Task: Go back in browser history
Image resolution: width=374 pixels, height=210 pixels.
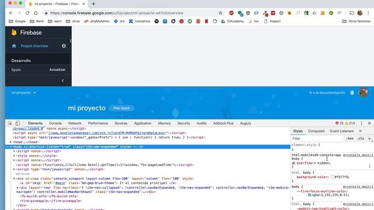Action: (x=11, y=13)
